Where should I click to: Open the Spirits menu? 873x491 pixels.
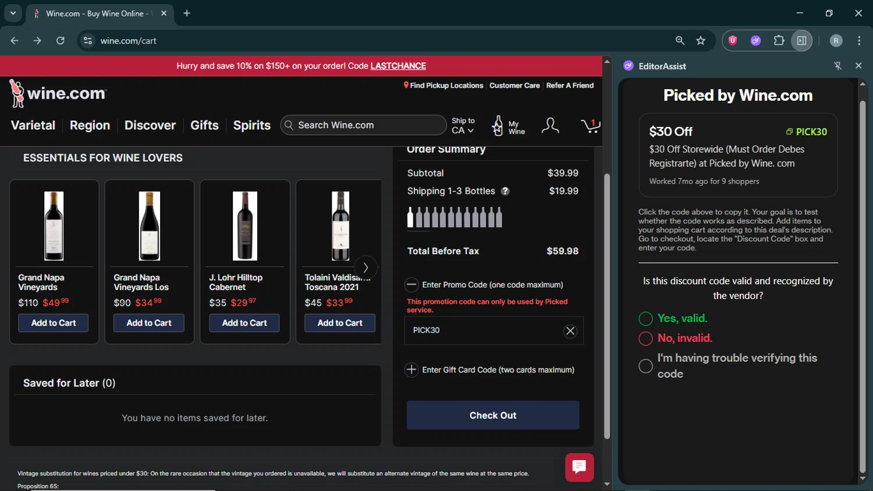252,125
